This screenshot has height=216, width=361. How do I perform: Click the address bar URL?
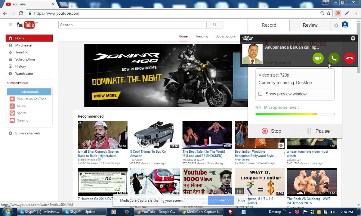(x=57, y=13)
